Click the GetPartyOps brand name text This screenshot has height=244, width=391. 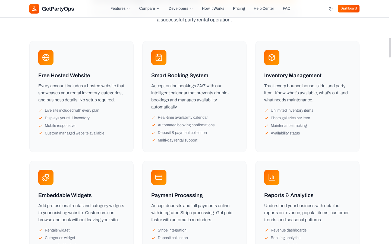58,9
